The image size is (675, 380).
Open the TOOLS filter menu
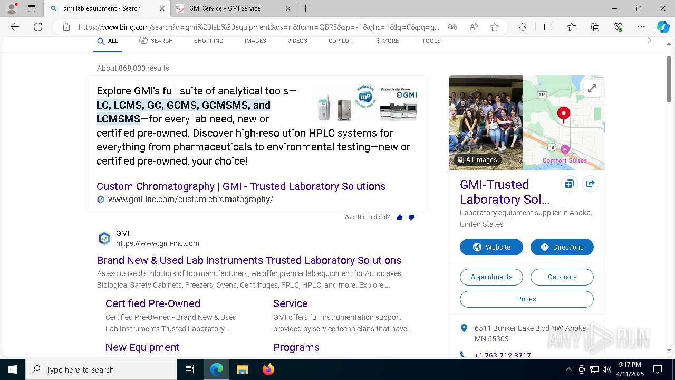[431, 41]
